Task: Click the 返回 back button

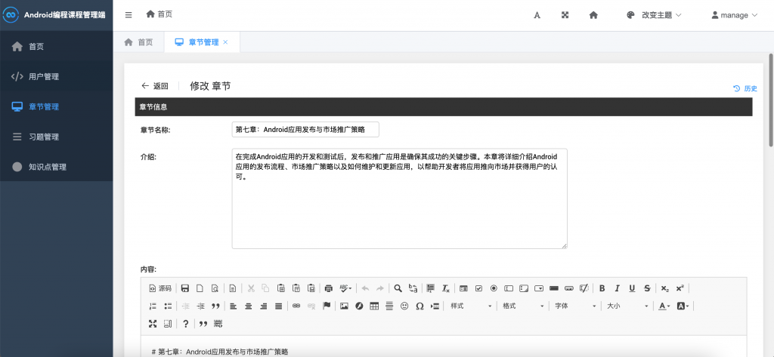Action: [154, 86]
